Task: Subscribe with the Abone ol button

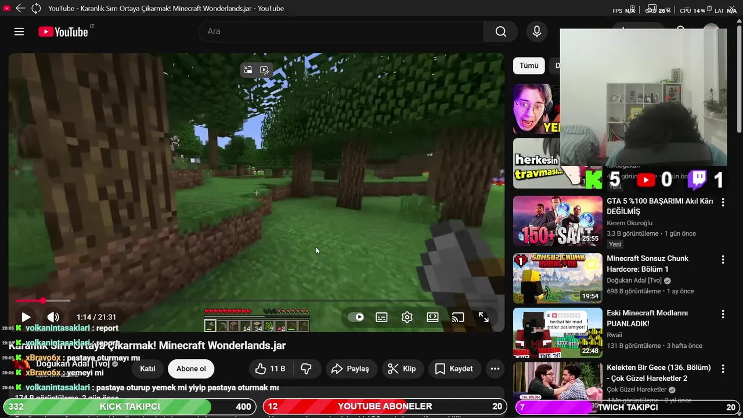Action: (x=191, y=369)
